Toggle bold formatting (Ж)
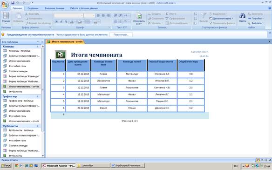 pyautogui.click(x=56, y=21)
